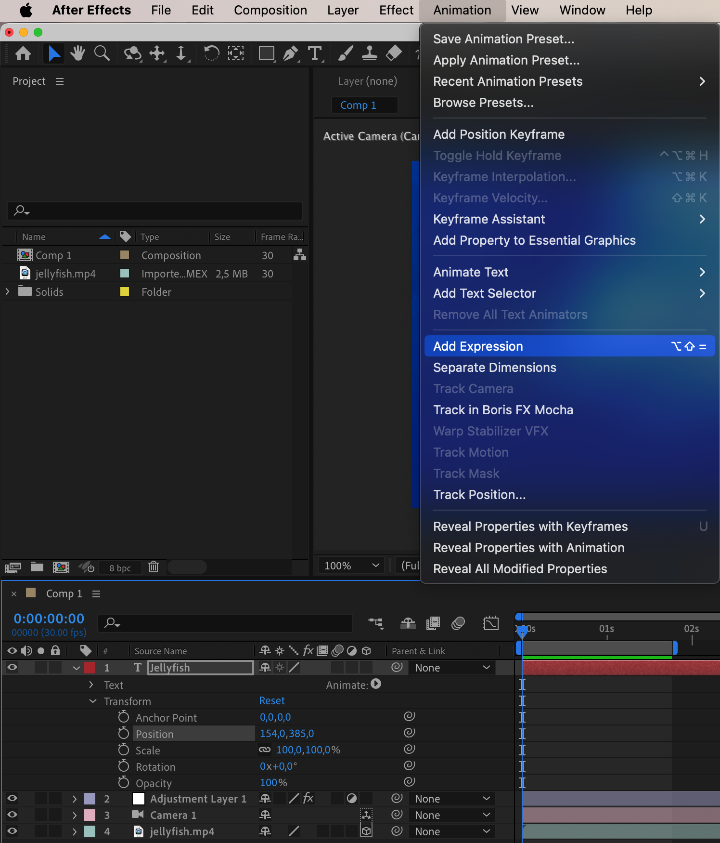Screen dimensions: 720x843
Task: Expand the Solids folder
Action: click(x=7, y=291)
